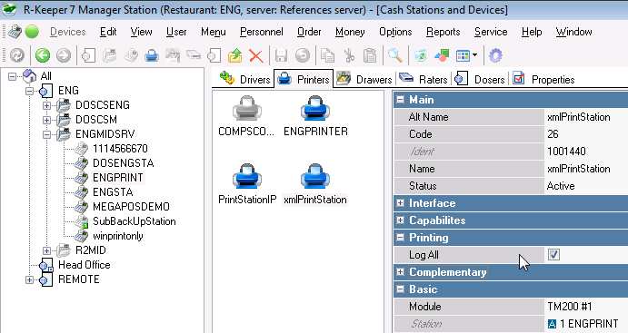The width and height of the screenshot is (628, 333).
Task: Click the green back arrow toolbar button
Action: (x=43, y=55)
